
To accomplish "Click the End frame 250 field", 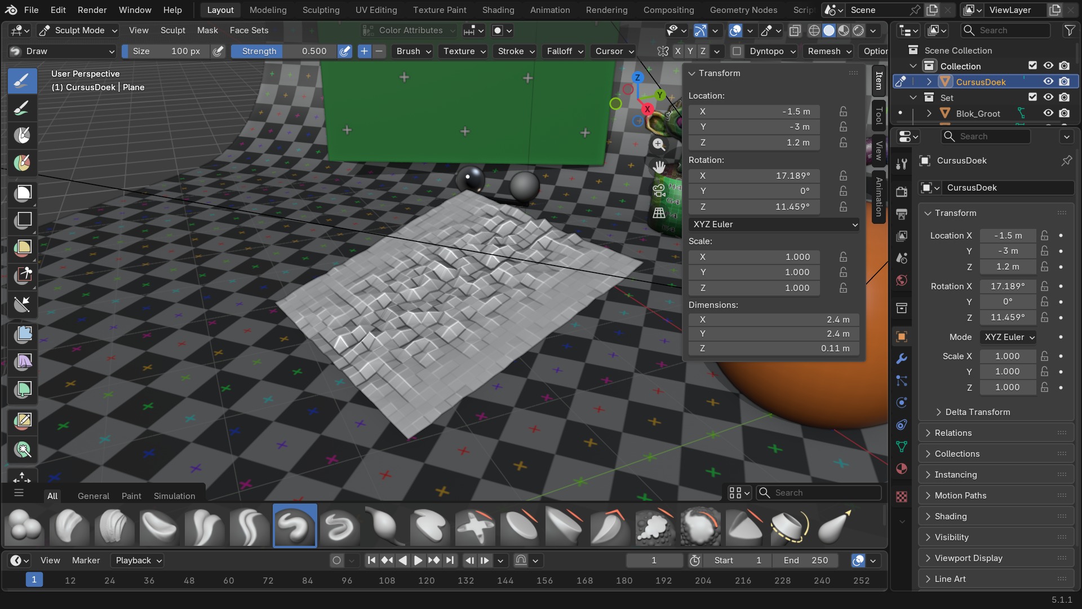I will pyautogui.click(x=806, y=561).
